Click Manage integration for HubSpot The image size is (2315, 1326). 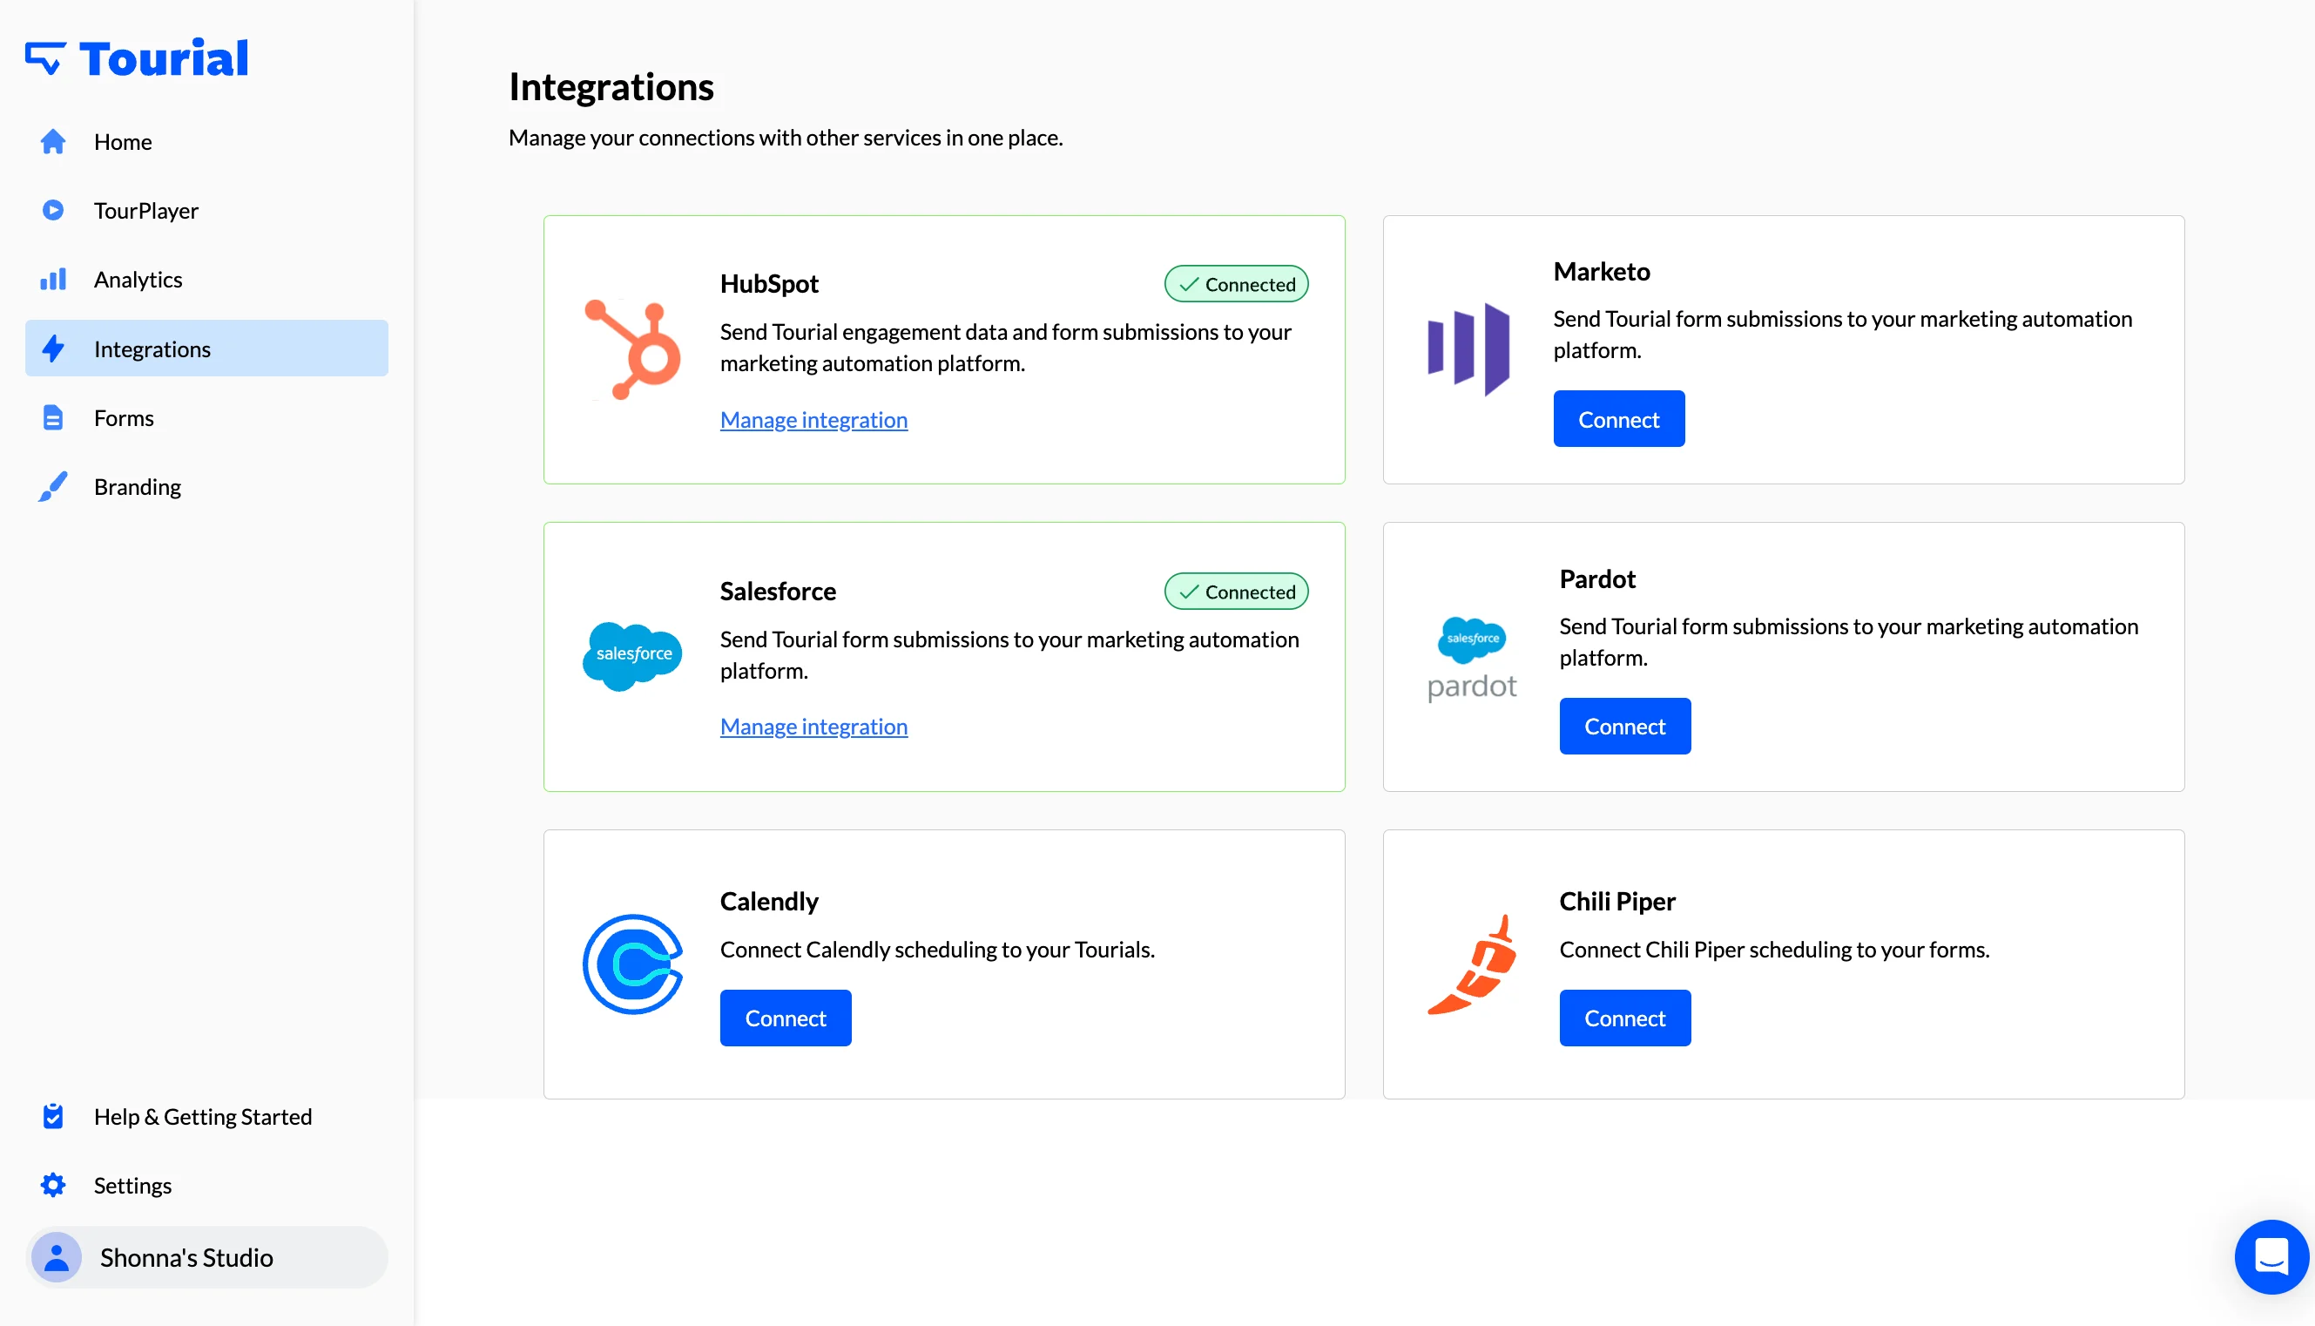click(813, 420)
